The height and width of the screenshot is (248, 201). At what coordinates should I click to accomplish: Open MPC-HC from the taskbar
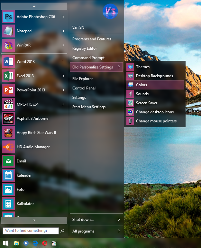tap(54, 243)
